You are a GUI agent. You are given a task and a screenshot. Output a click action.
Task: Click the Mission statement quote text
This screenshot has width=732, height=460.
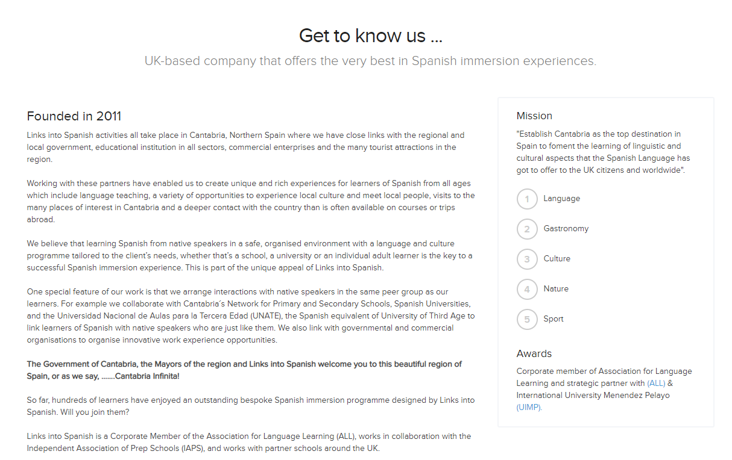coord(603,152)
